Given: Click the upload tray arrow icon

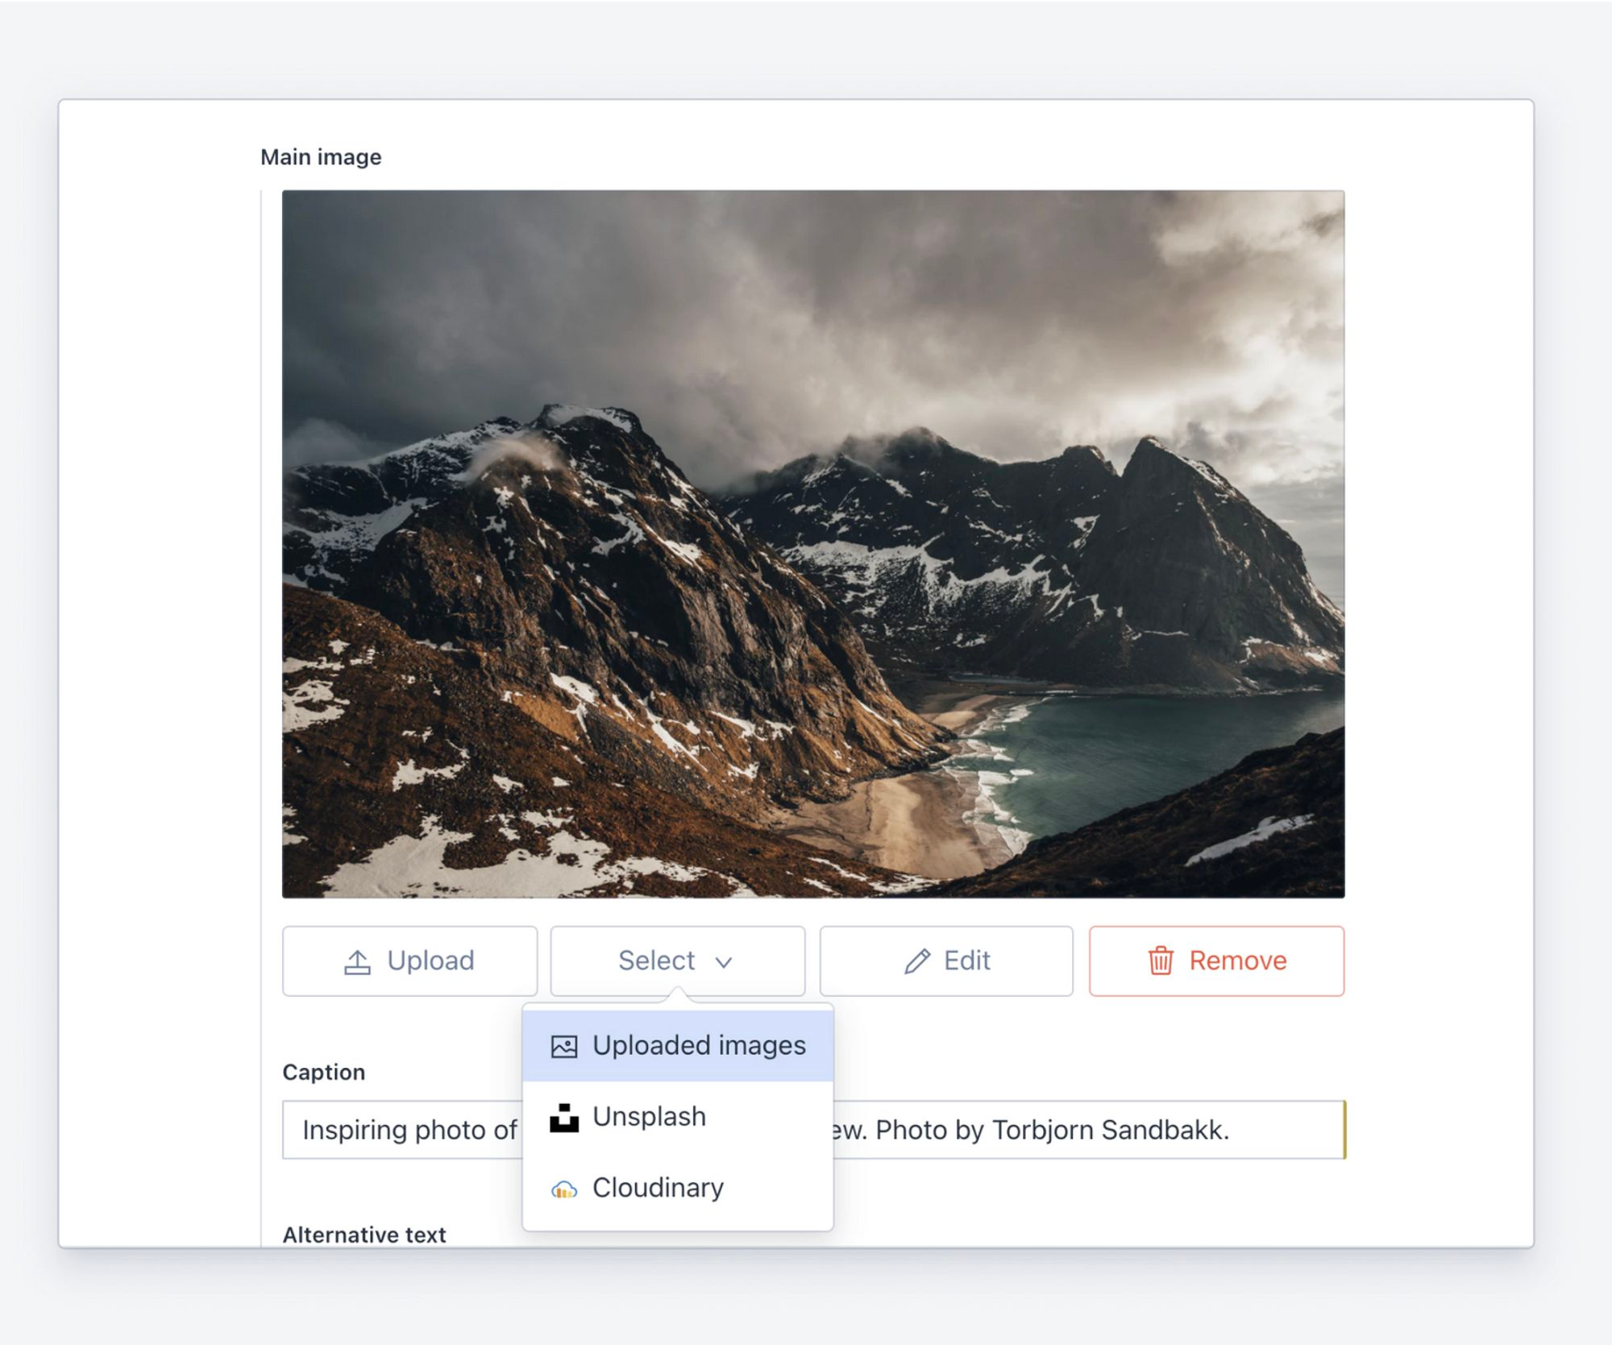Looking at the screenshot, I should pos(357,961).
